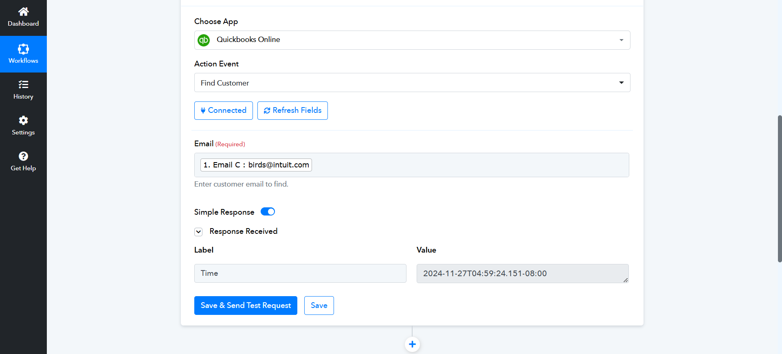Screen dimensions: 782x354
Task: Click the refresh arrows icon in Refresh Fields
Action: pyautogui.click(x=267, y=110)
